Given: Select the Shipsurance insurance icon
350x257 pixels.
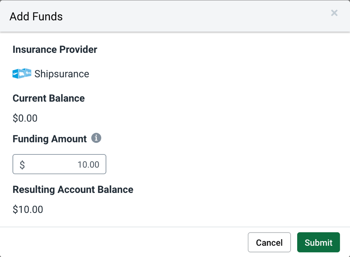Looking at the screenshot, I should coord(22,74).
